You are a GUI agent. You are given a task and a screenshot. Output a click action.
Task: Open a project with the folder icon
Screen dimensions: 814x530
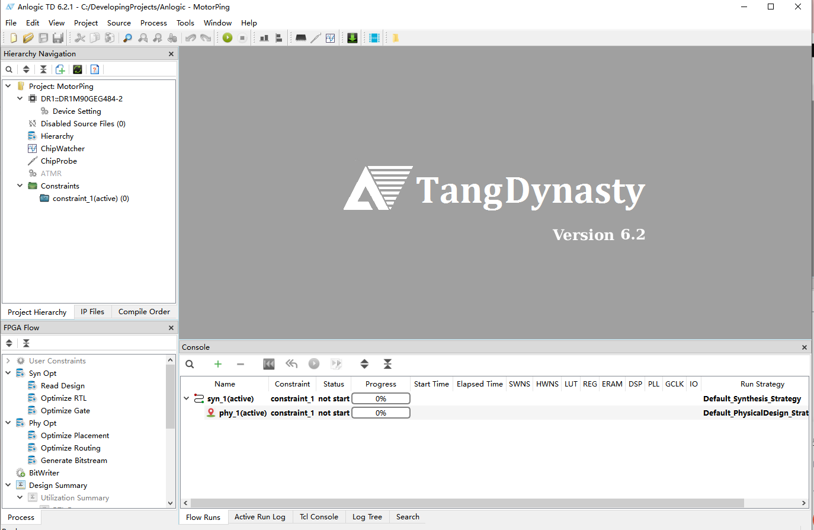pyautogui.click(x=28, y=38)
